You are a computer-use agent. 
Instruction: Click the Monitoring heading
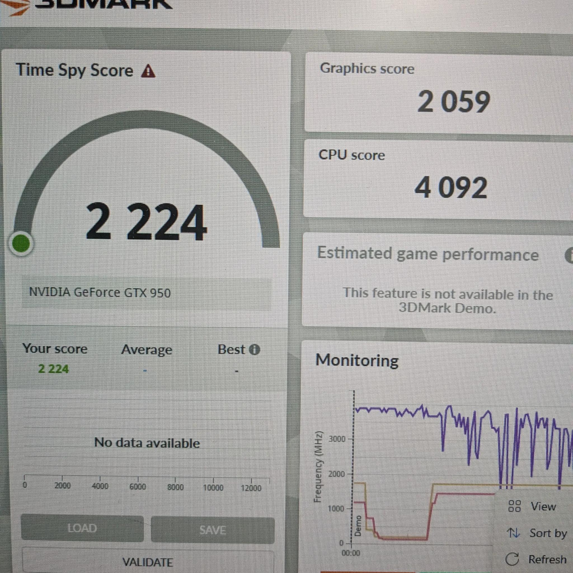(357, 361)
